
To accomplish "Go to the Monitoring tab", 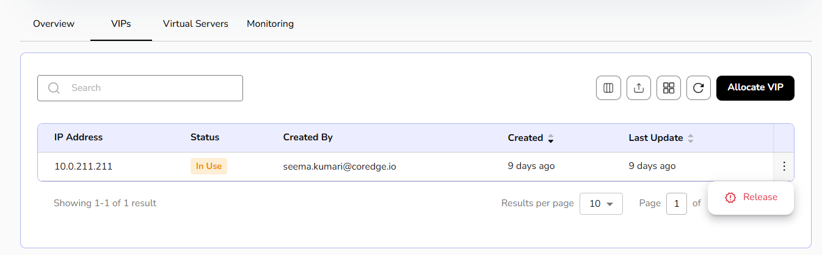I will [x=270, y=24].
